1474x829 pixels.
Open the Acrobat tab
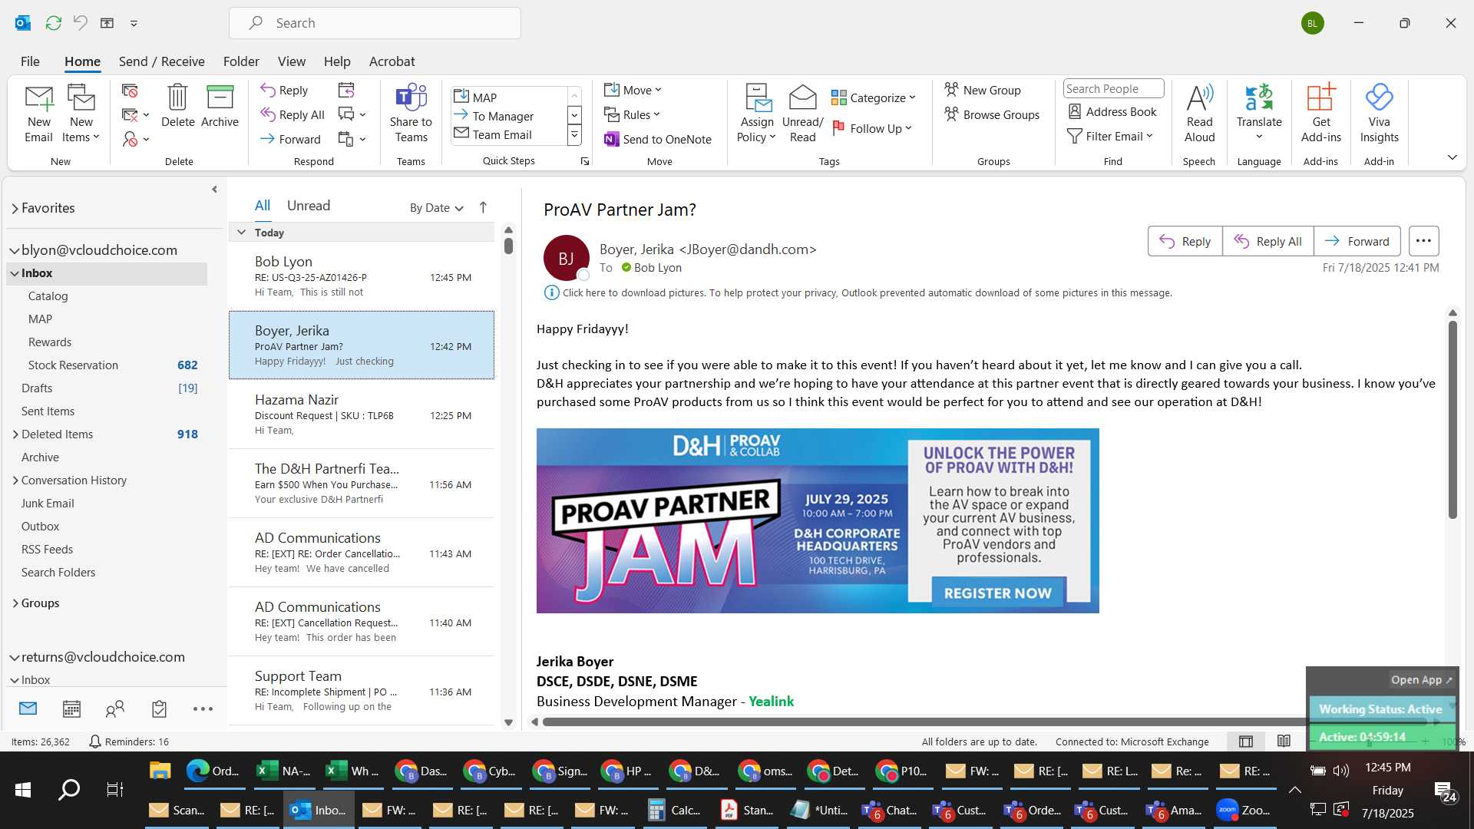click(x=392, y=61)
